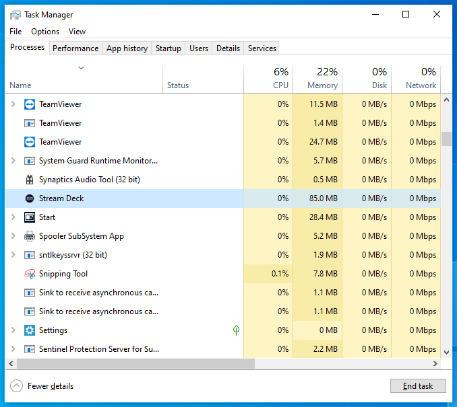Click the Stream Deck process icon
The image size is (457, 407).
coord(30,198)
